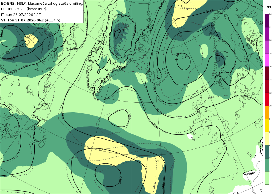Select the EC-HRES MSLP (brotalínur) line
Viewport: 275px width, 194px height.
tap(24, 9)
